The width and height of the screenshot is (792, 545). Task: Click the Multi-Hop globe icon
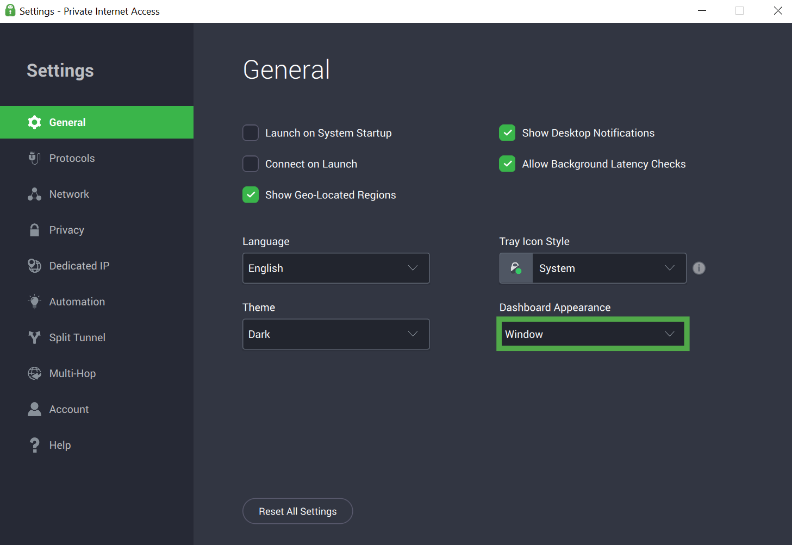coord(34,373)
